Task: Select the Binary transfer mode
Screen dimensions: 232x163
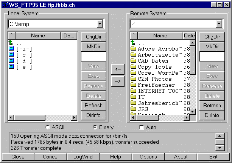Action: [95, 127]
